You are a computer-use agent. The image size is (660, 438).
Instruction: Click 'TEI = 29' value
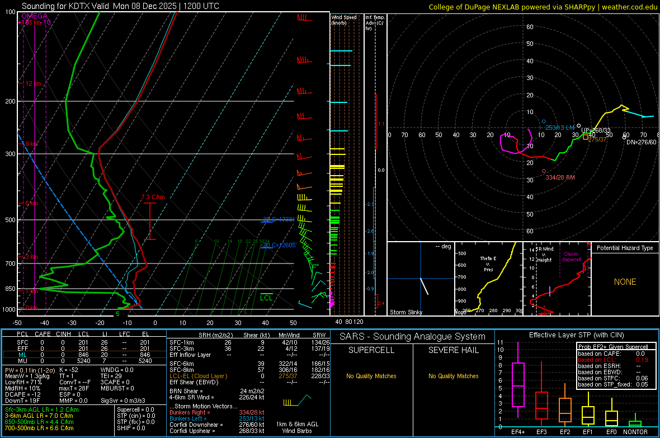pos(111,376)
